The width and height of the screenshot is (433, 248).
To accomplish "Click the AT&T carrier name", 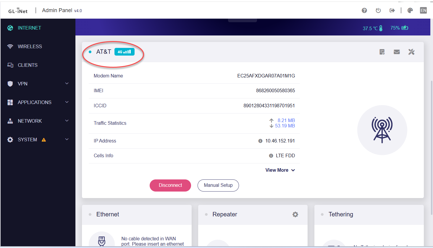I will [104, 52].
